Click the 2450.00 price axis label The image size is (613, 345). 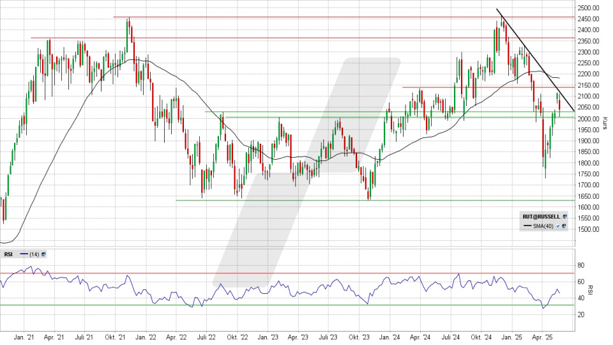[588, 19]
